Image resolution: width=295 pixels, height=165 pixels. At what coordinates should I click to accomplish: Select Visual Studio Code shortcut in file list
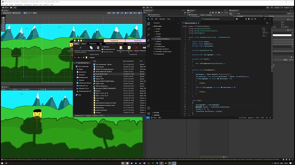101,74
